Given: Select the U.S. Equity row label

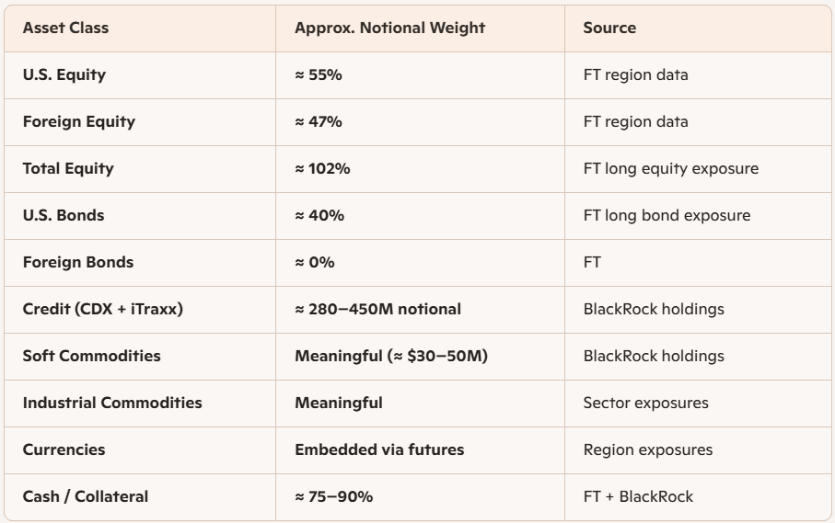Looking at the screenshot, I should point(64,75).
